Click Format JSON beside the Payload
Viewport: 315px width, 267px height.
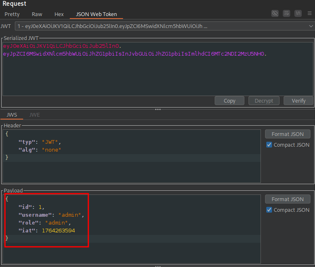click(287, 199)
